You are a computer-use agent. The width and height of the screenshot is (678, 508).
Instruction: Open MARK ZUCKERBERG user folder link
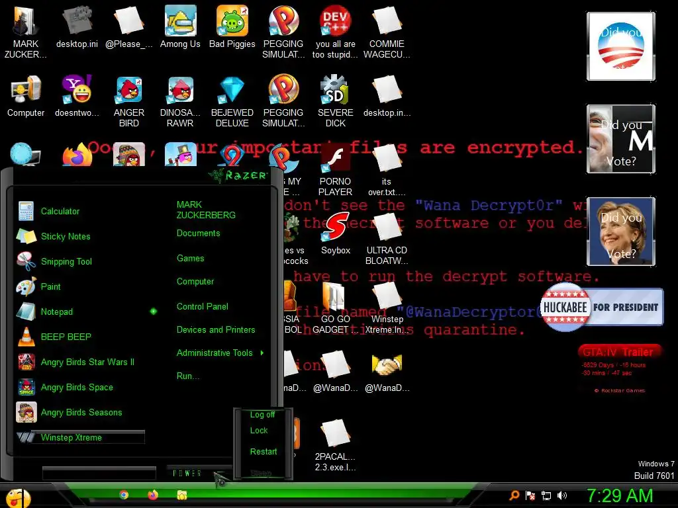[206, 210]
